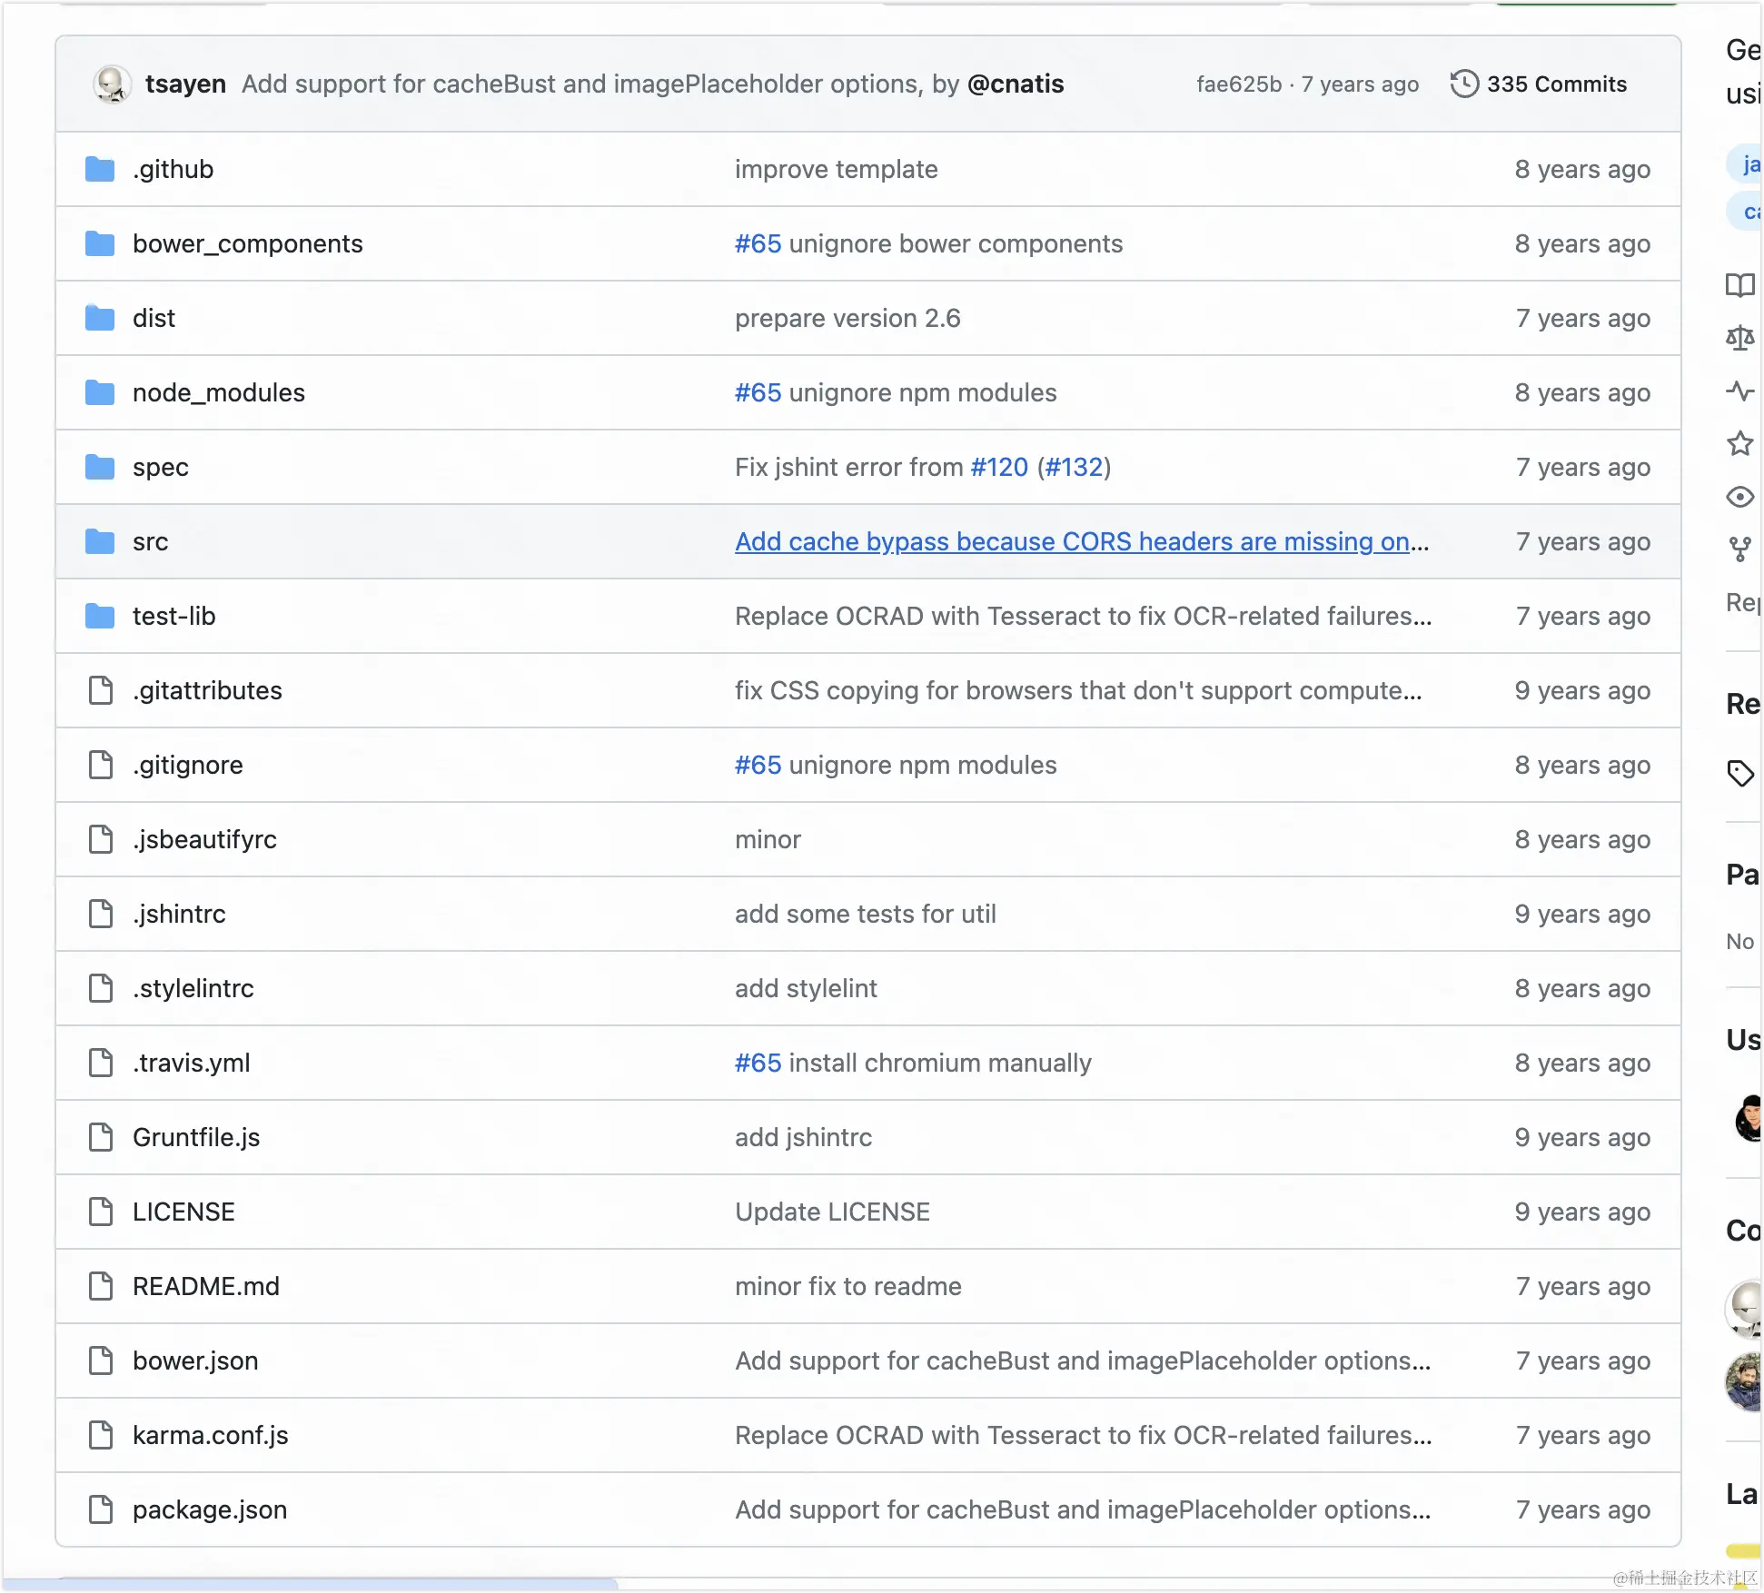This screenshot has width=1764, height=1593.
Task: Open issue #120 link in spec row
Action: tap(999, 467)
